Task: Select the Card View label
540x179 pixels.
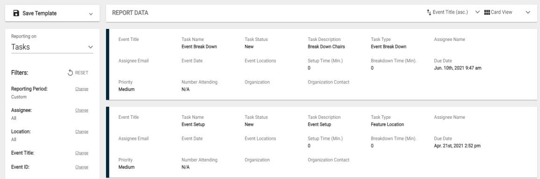Action: pos(501,12)
